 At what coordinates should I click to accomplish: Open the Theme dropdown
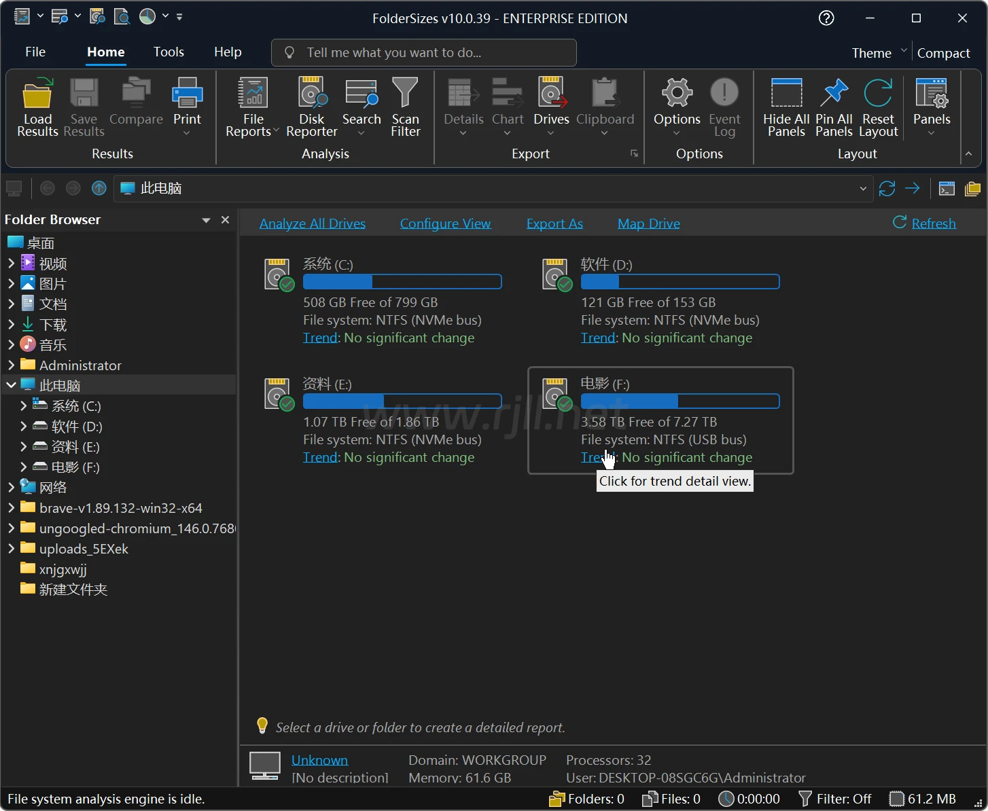click(879, 53)
